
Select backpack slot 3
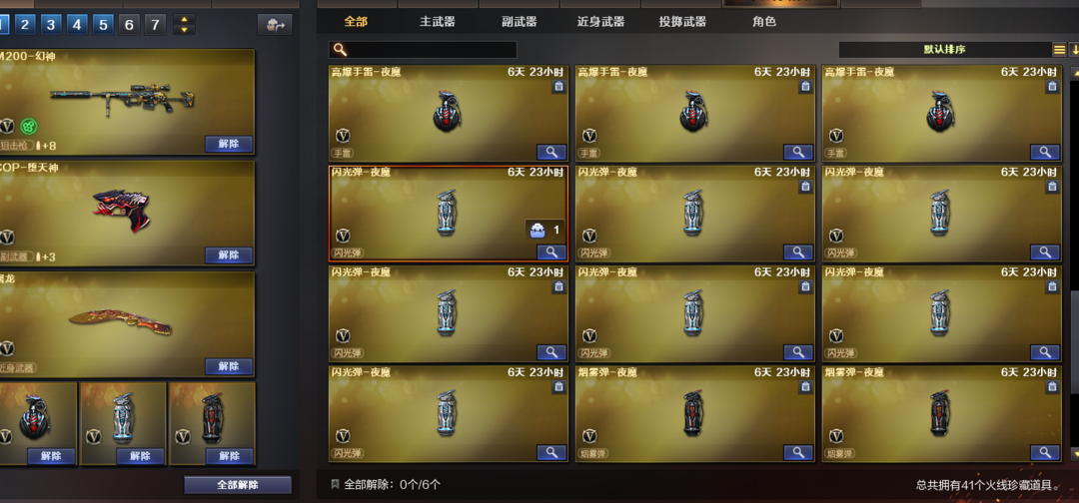[x=50, y=25]
